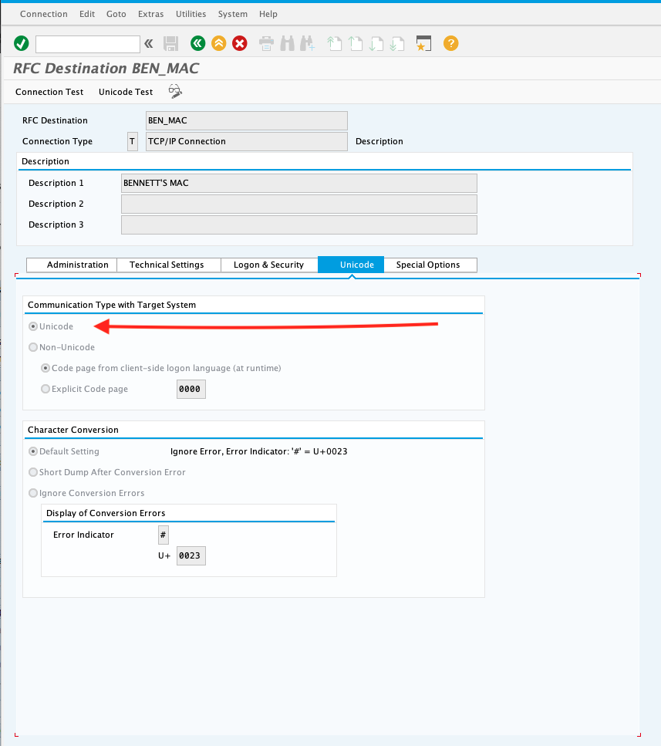The height and width of the screenshot is (746, 661).
Task: Select Short Dump After Conversion Error
Action: tap(33, 472)
